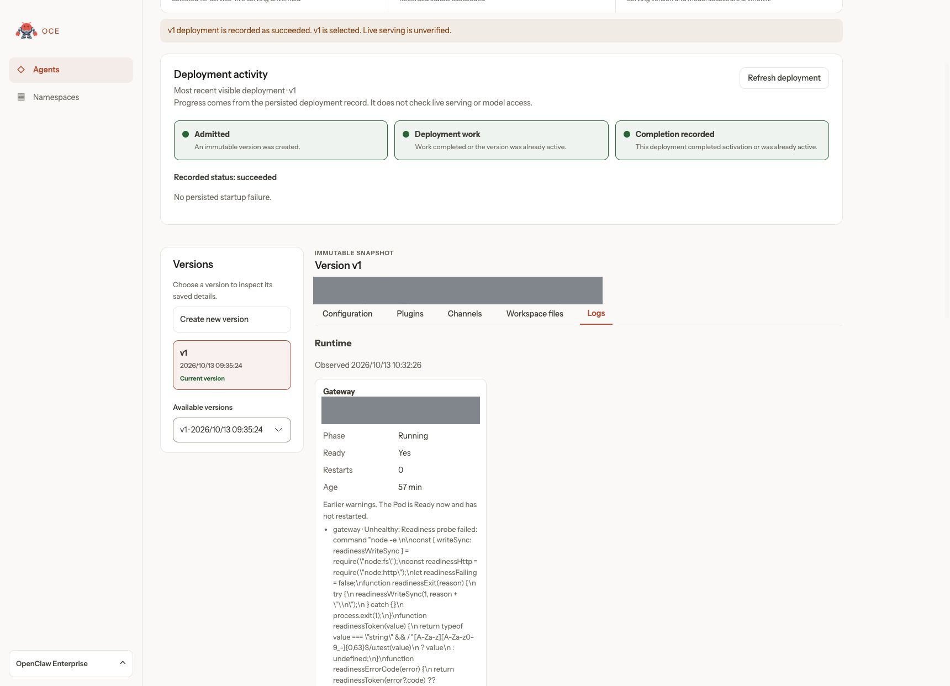Open the Available versions dropdown
Image resolution: width=950 pixels, height=686 pixels.
(232, 430)
